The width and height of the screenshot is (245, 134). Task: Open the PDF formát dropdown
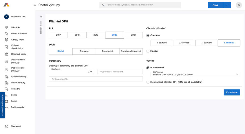195,74
